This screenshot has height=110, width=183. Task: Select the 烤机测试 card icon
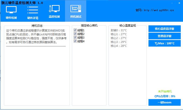[x=76, y=9]
